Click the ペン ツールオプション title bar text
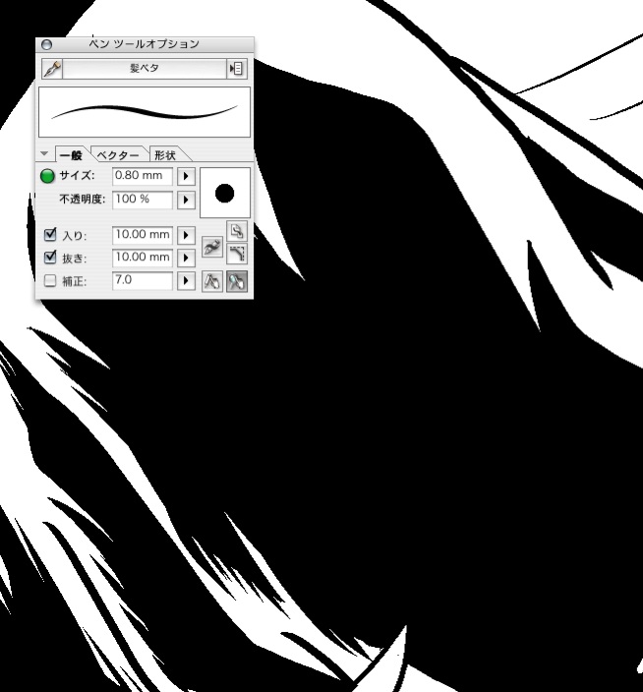This screenshot has height=692, width=643. 145,44
